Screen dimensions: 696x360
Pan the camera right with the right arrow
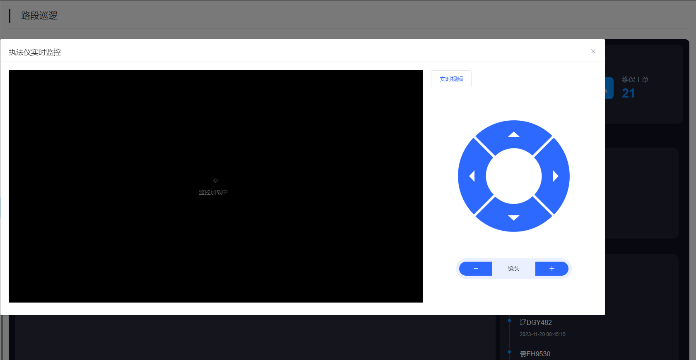coord(556,176)
